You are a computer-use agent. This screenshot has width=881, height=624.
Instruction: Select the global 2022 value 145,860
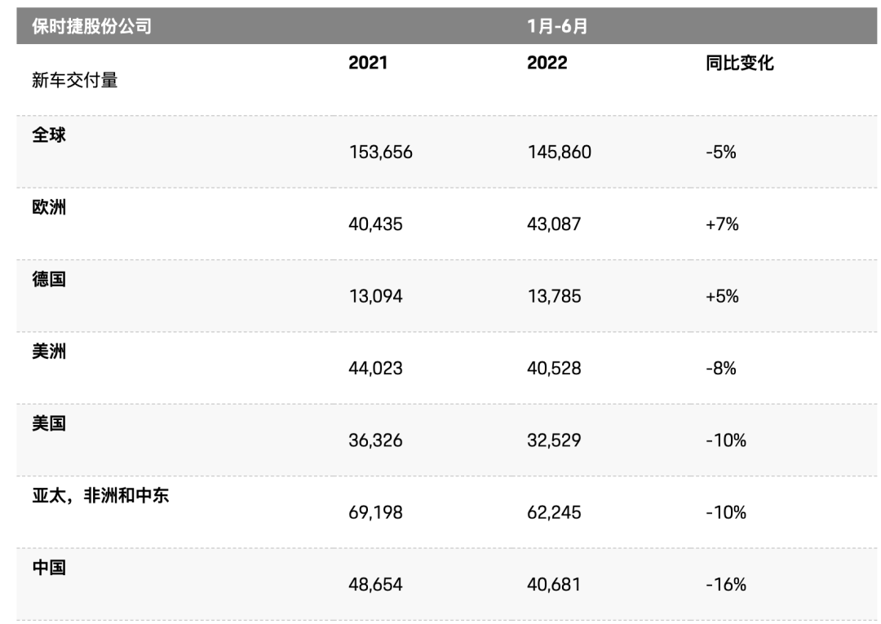pos(559,153)
